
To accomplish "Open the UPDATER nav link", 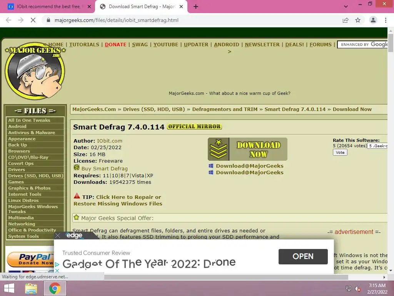I will tap(196, 45).
